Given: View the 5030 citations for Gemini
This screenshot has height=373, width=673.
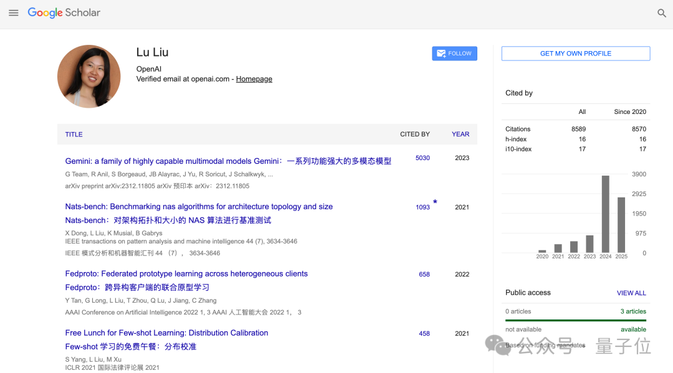Looking at the screenshot, I should pyautogui.click(x=422, y=158).
